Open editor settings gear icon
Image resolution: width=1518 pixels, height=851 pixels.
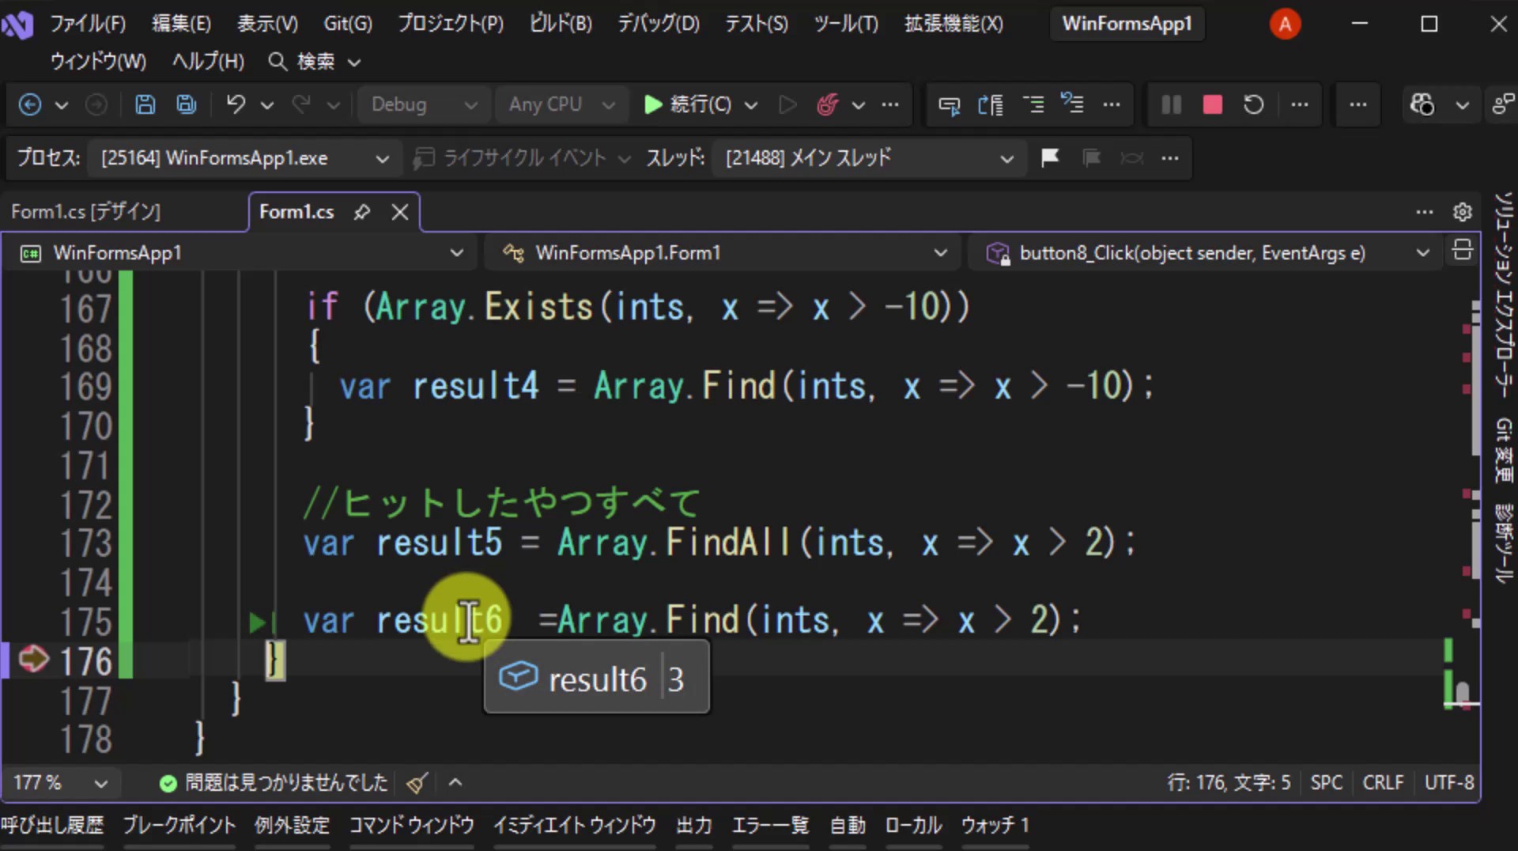click(x=1463, y=212)
